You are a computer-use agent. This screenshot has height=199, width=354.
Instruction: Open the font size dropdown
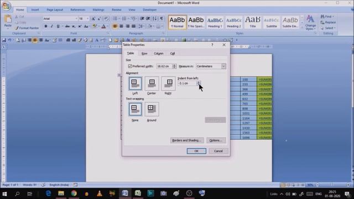pos(87,19)
